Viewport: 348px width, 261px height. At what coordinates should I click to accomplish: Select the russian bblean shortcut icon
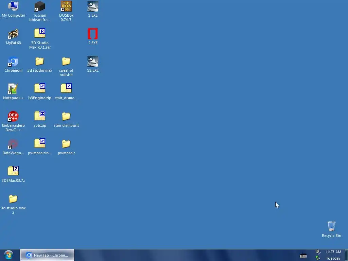pyautogui.click(x=40, y=11)
